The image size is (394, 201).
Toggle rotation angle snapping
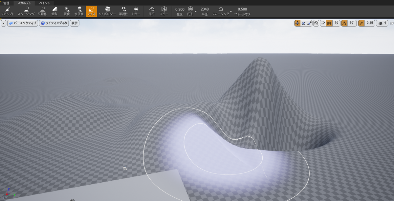pyautogui.click(x=344, y=23)
